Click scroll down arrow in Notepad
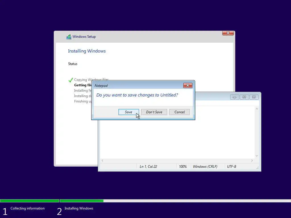Screen dimensions: 291x218 tap(257, 156)
